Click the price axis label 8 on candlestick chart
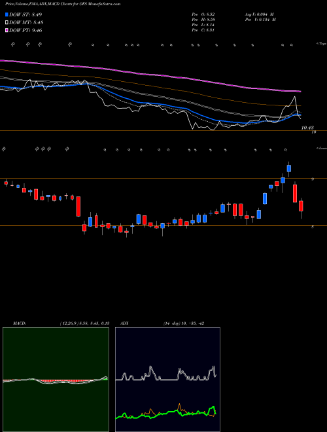The width and height of the screenshot is (327, 432). 313,227
